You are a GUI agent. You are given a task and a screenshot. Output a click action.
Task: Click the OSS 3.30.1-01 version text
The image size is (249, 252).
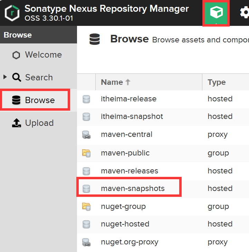[x=49, y=18]
